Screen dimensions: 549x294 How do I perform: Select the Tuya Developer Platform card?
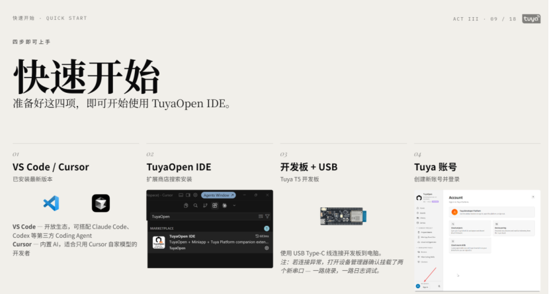(x=492, y=212)
